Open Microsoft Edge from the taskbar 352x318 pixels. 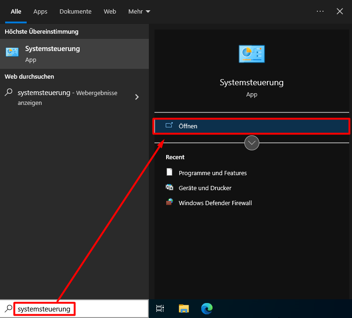(207, 309)
